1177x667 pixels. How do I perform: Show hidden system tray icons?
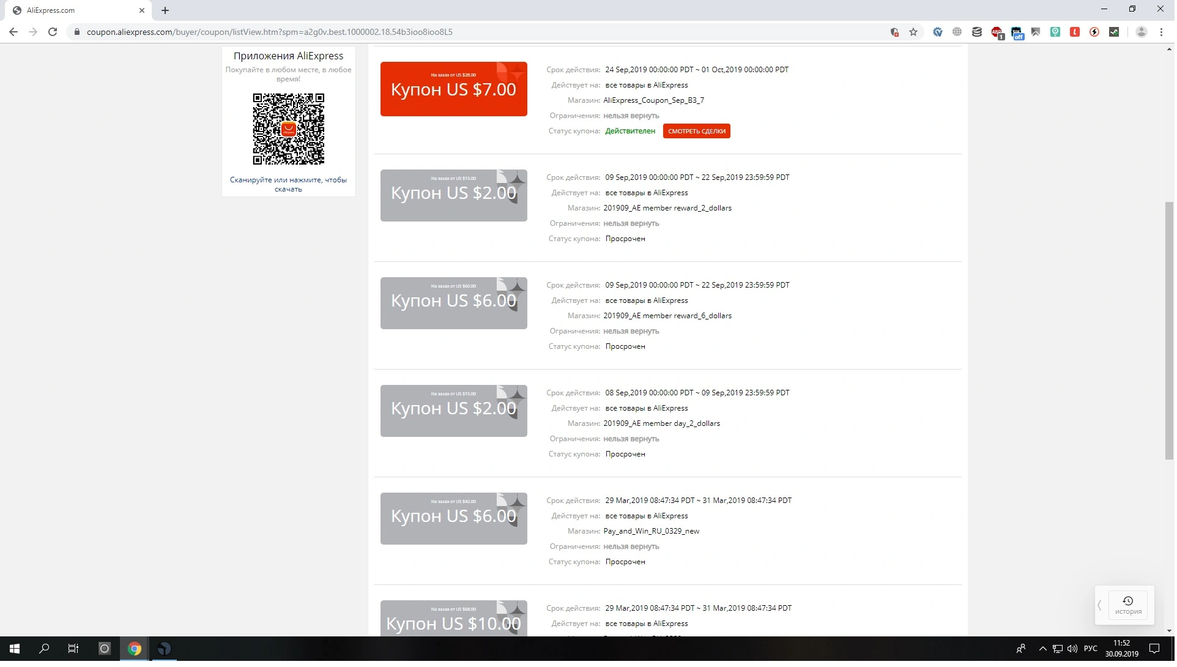click(1043, 649)
